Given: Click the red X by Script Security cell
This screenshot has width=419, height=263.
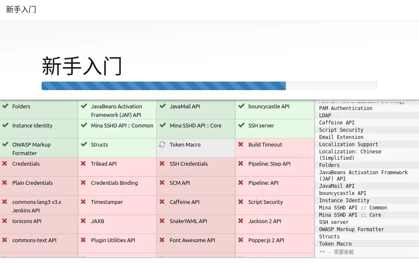Looking at the screenshot, I should point(241,202).
